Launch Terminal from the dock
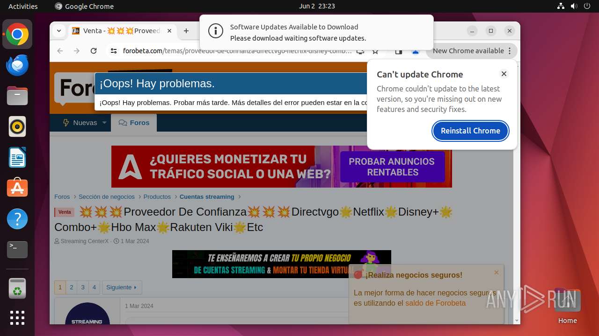599x336 pixels. (x=17, y=250)
